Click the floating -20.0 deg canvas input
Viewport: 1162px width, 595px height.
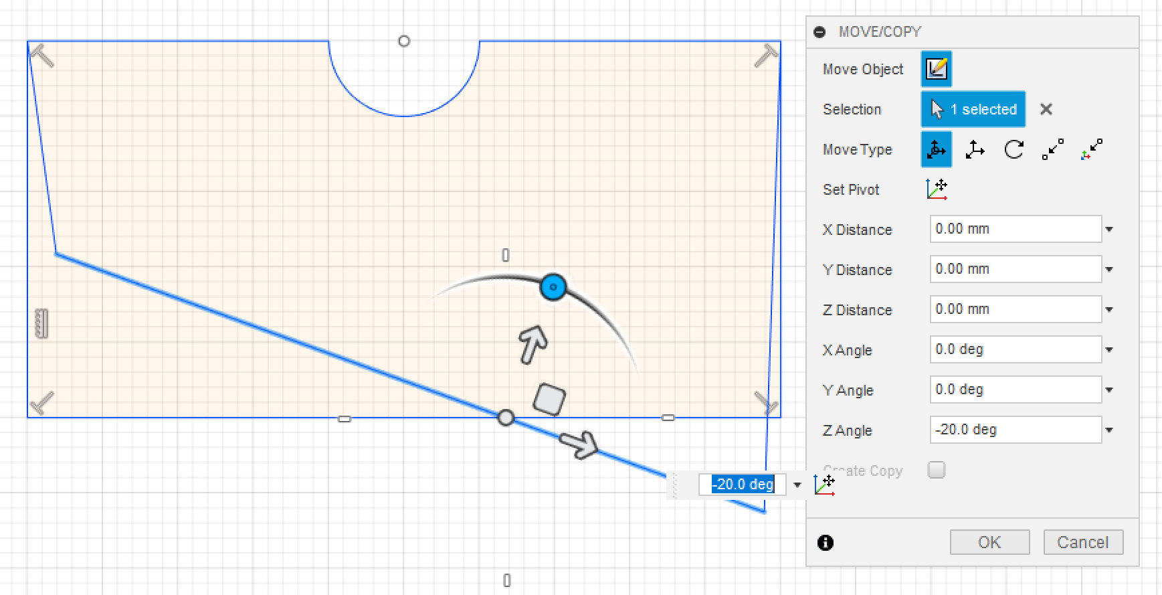[742, 484]
